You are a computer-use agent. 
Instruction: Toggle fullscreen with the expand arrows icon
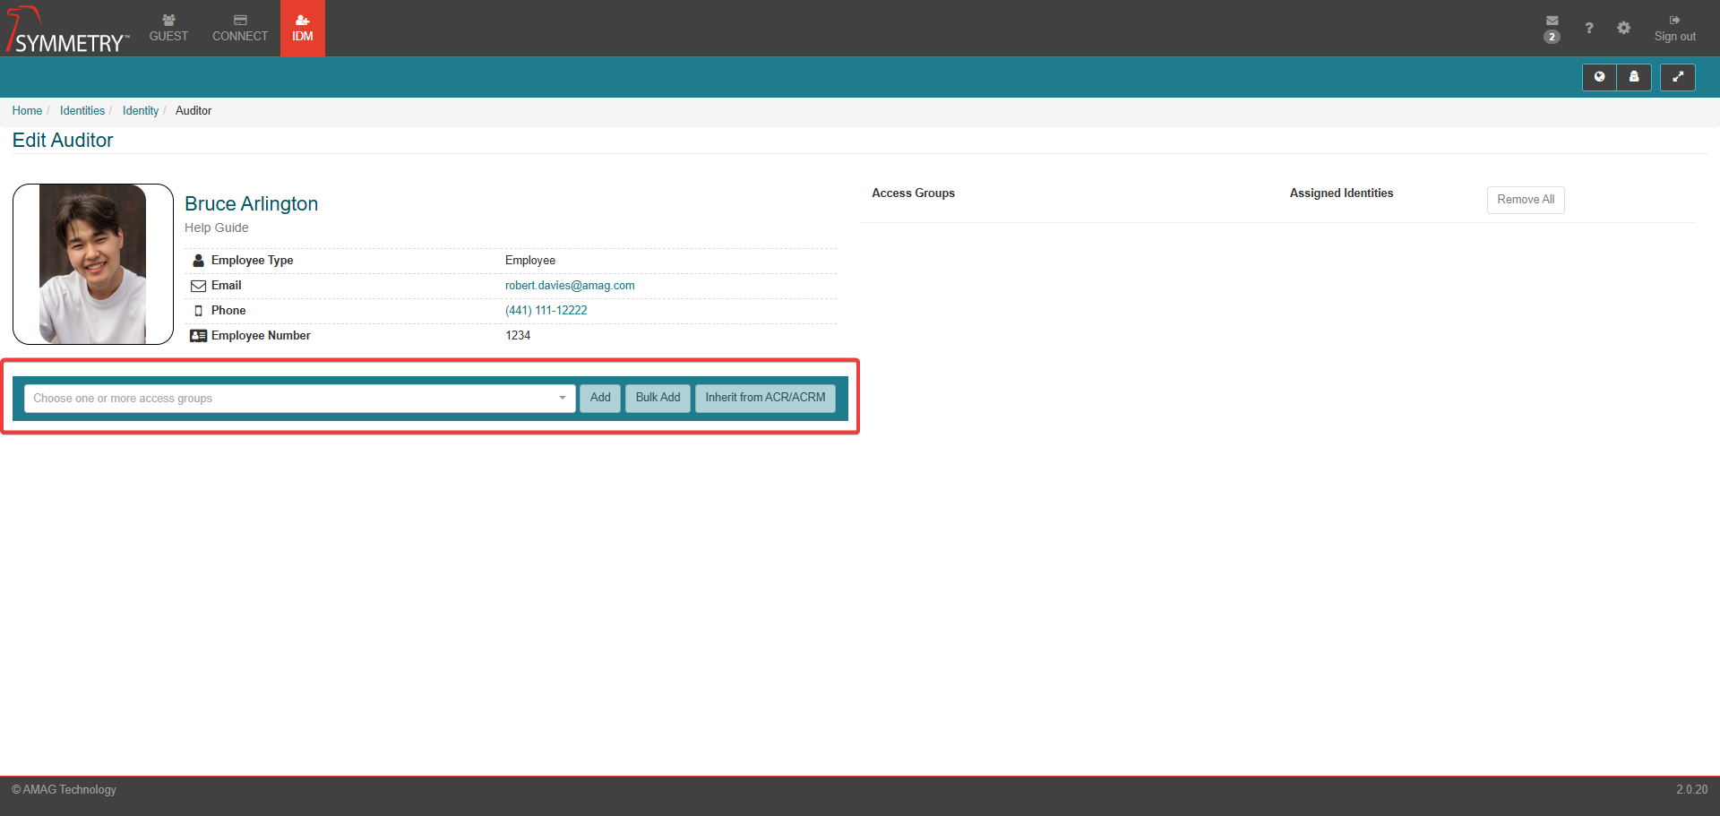(1677, 77)
